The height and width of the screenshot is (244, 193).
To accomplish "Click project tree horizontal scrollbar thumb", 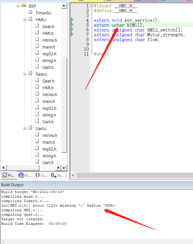I will [x=23, y=168].
